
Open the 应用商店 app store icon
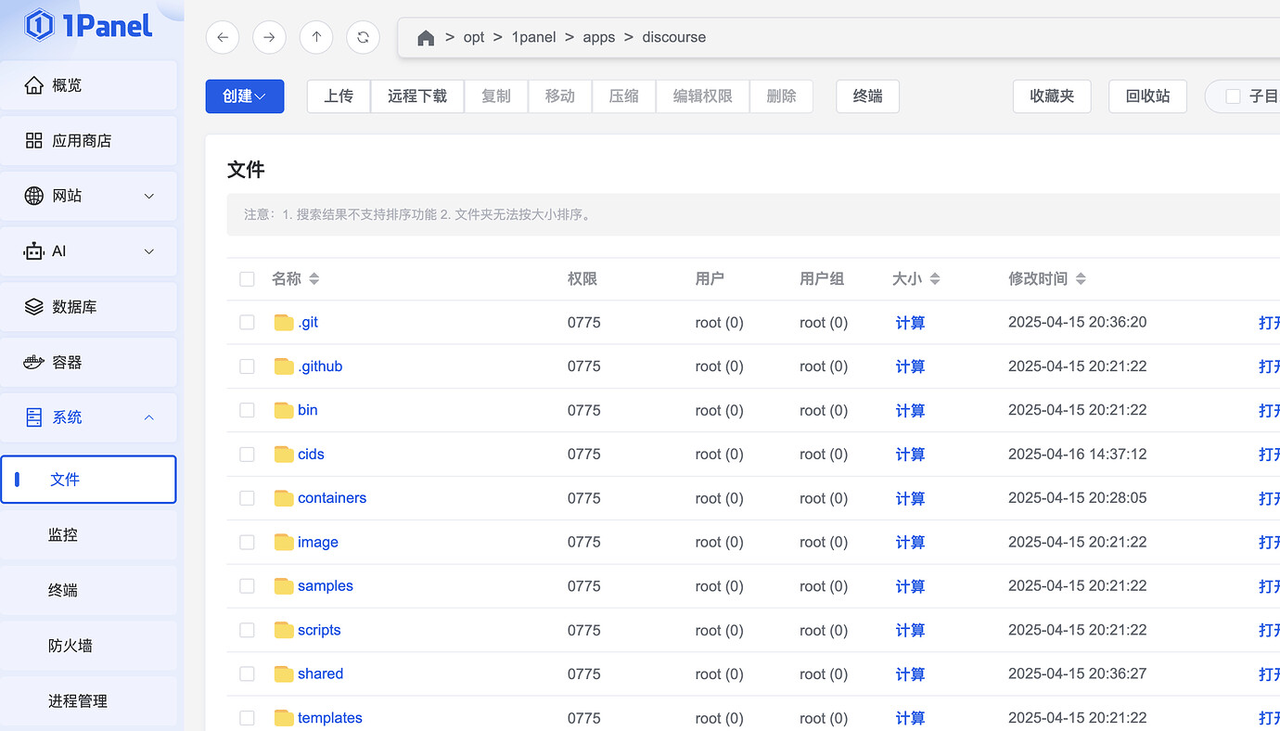34,141
